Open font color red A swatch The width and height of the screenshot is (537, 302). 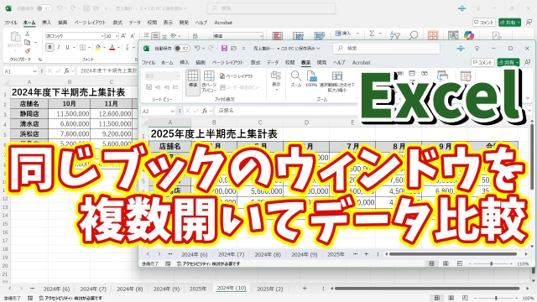(x=112, y=47)
